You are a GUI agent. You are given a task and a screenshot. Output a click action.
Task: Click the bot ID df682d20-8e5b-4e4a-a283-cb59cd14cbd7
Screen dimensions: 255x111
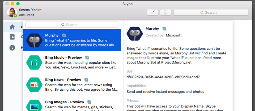[163, 77]
